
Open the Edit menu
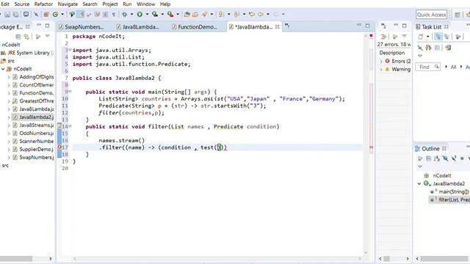click(x=5, y=4)
